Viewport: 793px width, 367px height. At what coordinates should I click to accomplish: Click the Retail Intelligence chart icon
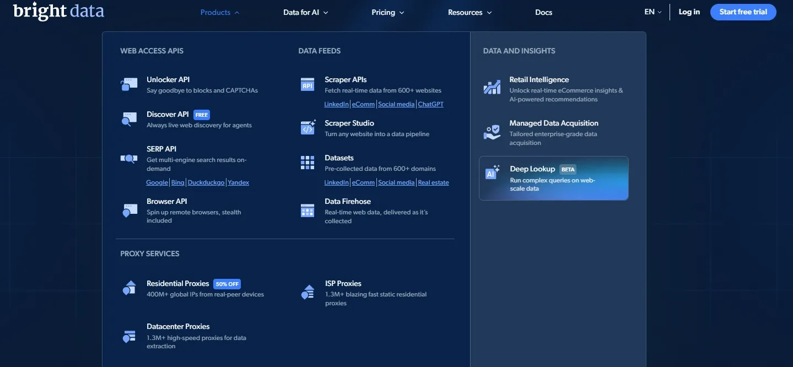[x=492, y=87]
